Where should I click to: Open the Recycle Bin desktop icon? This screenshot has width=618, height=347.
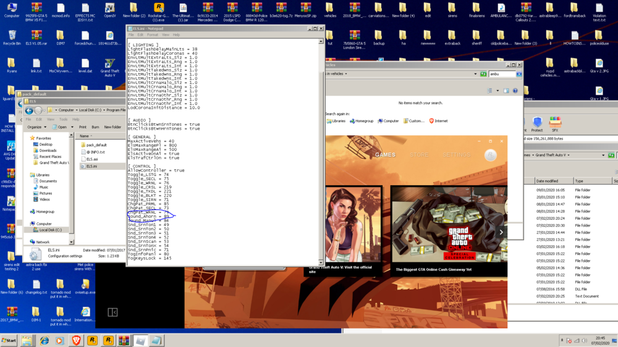pyautogui.click(x=12, y=38)
